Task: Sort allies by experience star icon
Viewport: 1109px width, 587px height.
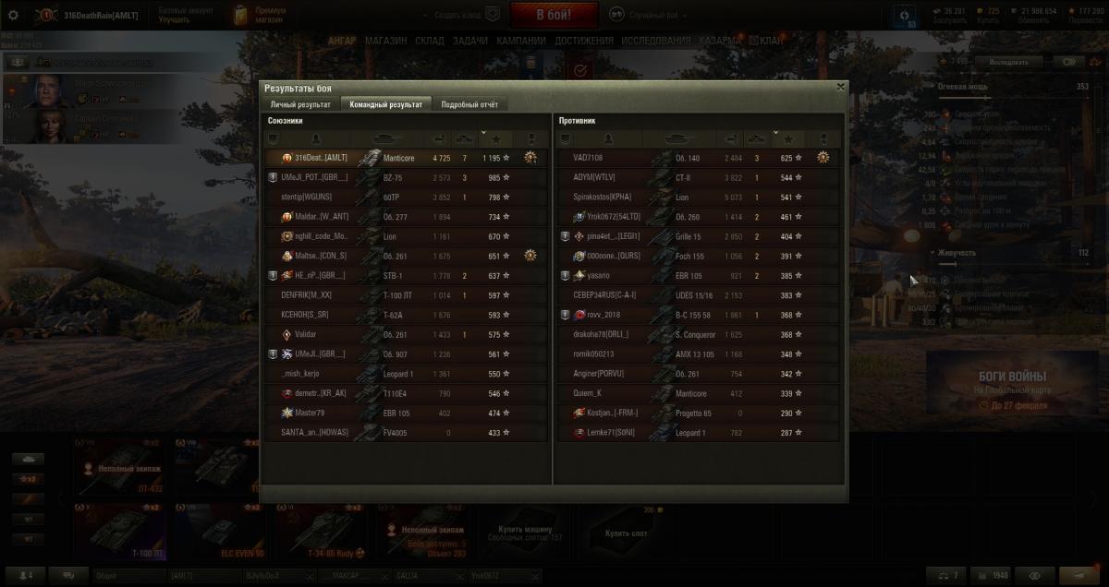Action: (x=495, y=138)
